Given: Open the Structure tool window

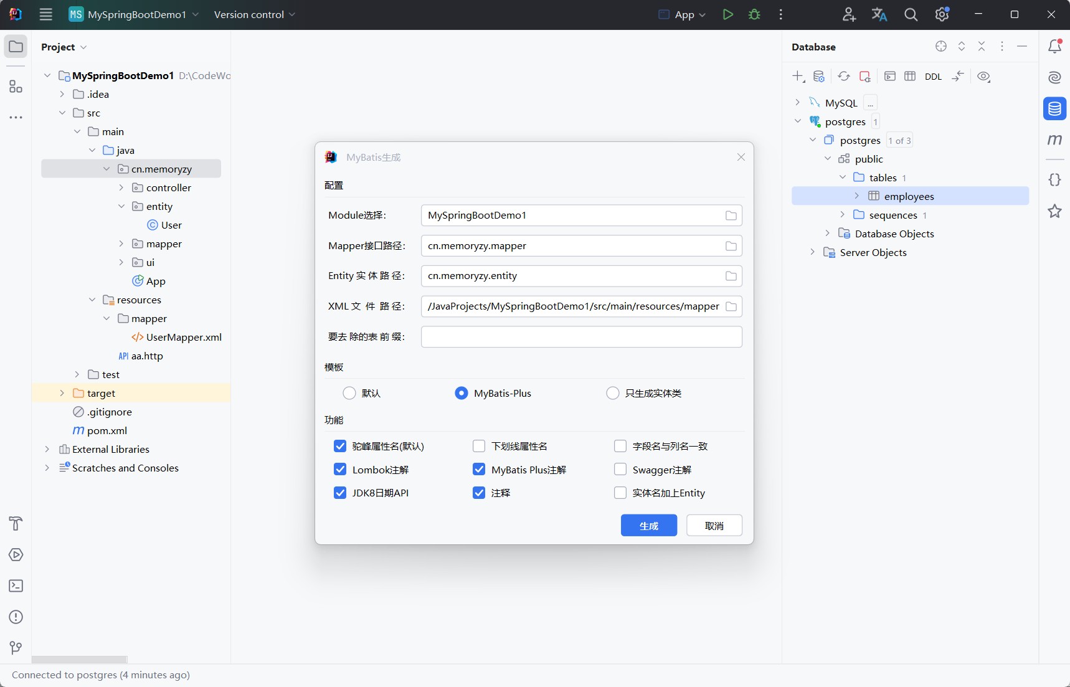Looking at the screenshot, I should [16, 87].
